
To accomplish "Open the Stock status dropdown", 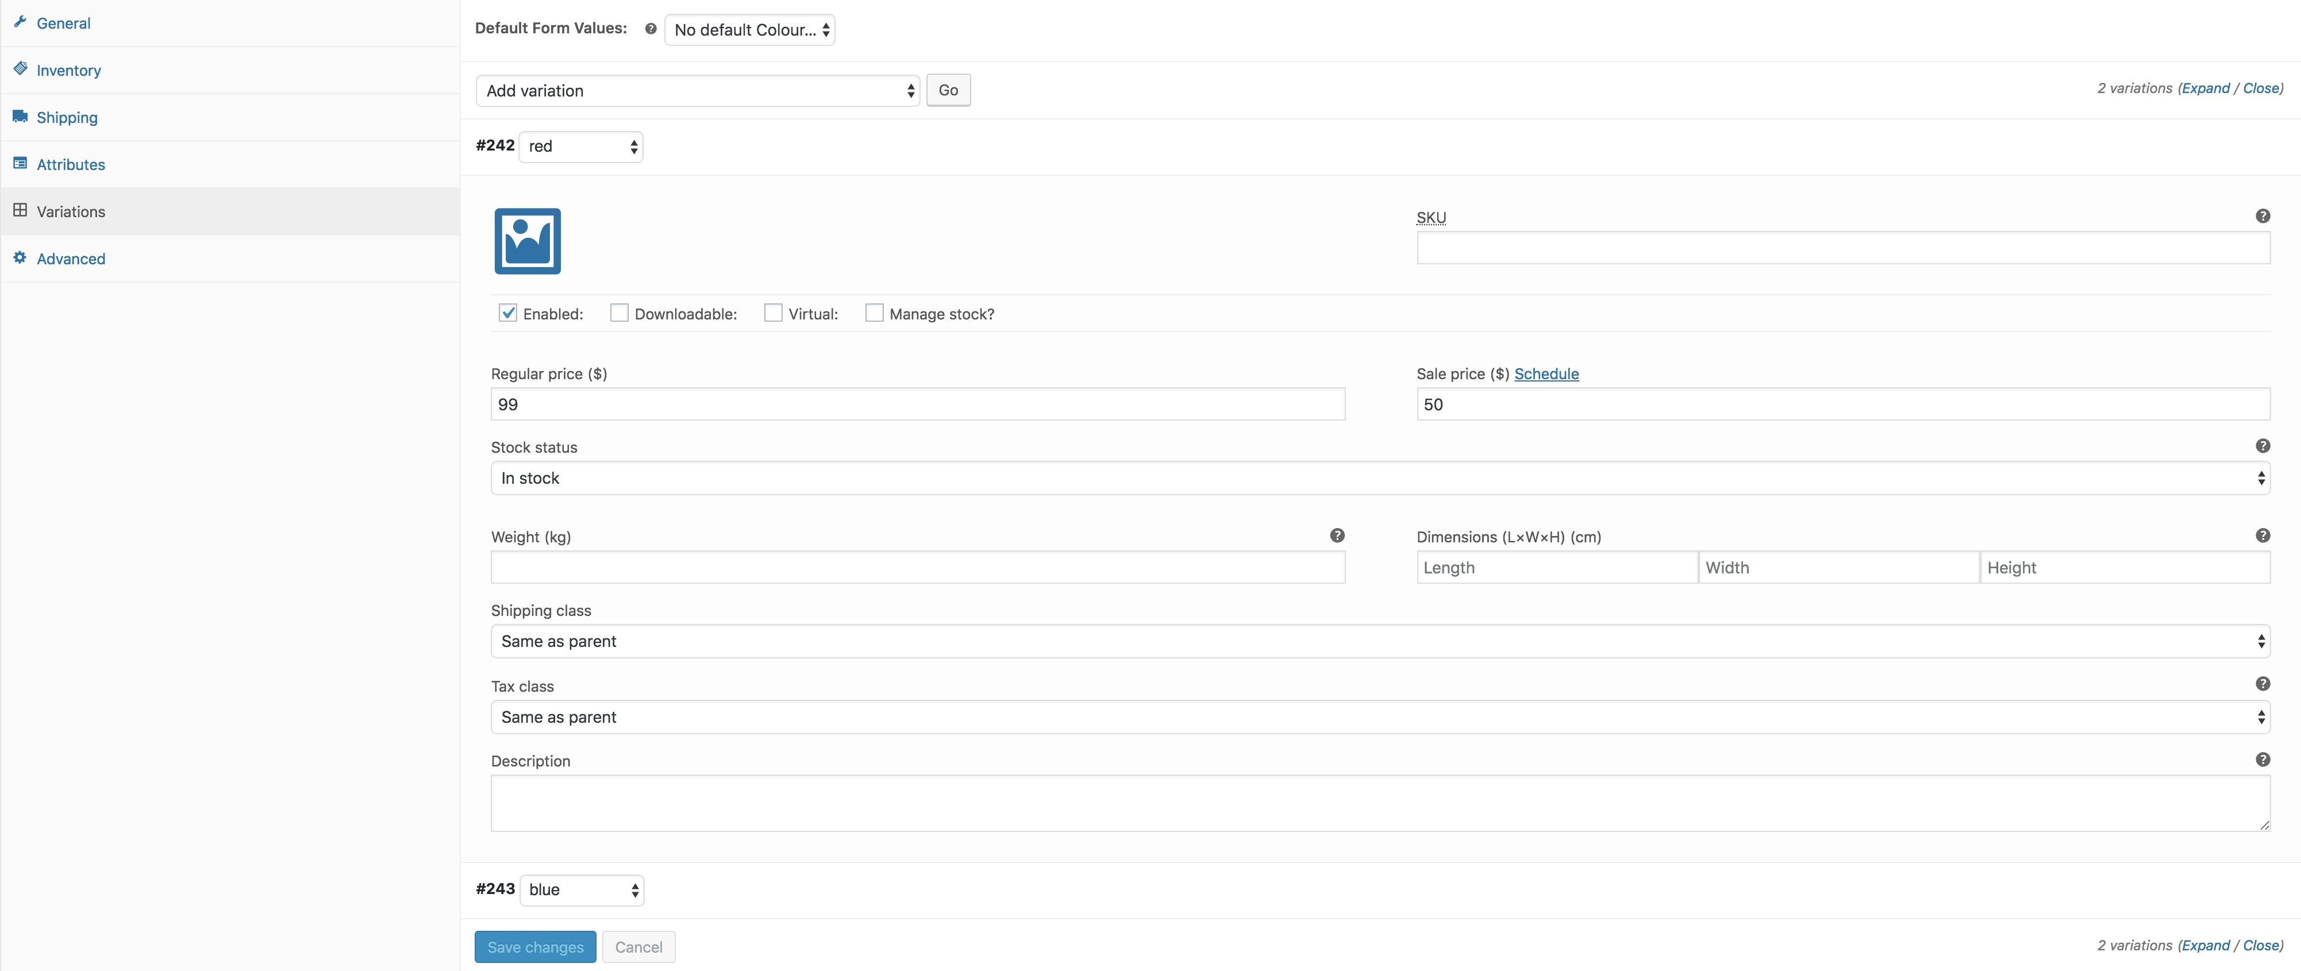I will point(1380,478).
